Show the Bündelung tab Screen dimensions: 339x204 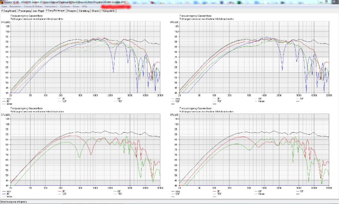84,11
